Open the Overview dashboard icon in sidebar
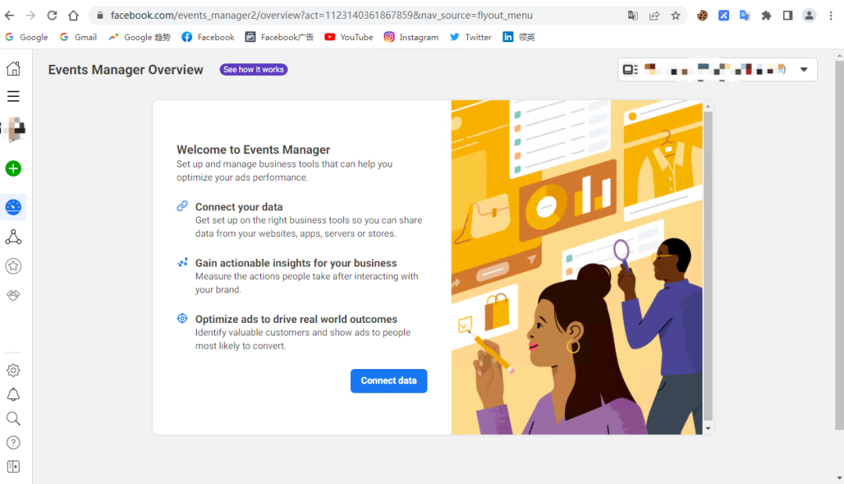This screenshot has width=844, height=484. (x=13, y=206)
